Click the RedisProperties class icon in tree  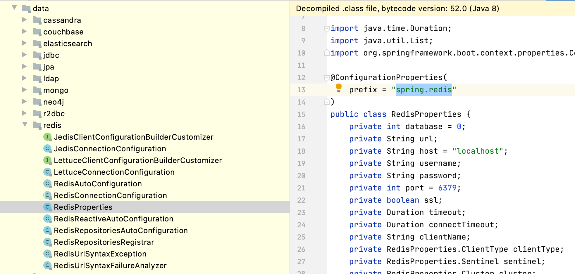pos(47,207)
